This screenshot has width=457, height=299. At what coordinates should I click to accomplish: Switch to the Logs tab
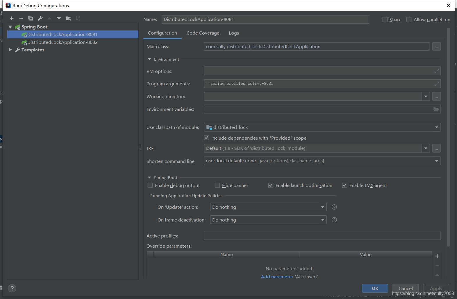click(x=234, y=33)
